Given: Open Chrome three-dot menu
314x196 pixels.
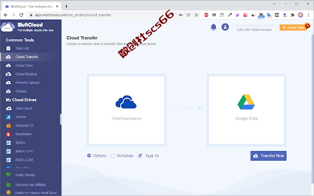Looking at the screenshot, I should (x=309, y=15).
